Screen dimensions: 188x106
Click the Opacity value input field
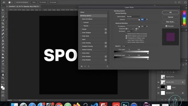tap(143, 19)
